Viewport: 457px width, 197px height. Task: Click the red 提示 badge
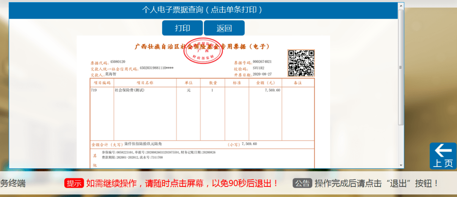point(74,184)
